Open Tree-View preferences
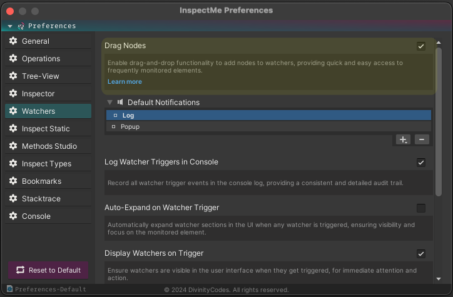The width and height of the screenshot is (453, 297). pyautogui.click(x=48, y=76)
